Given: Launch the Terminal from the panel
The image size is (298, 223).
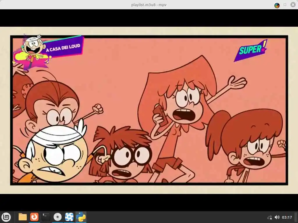Looking at the screenshot, I should [x=46, y=217].
